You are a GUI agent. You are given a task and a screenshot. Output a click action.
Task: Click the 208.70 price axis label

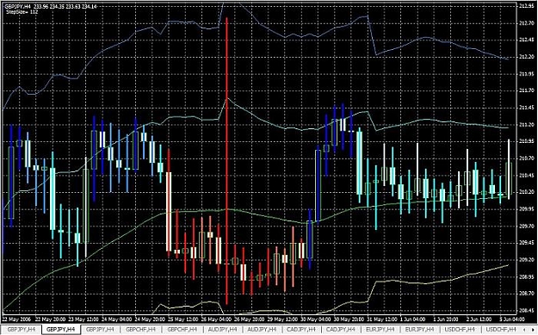click(x=526, y=294)
